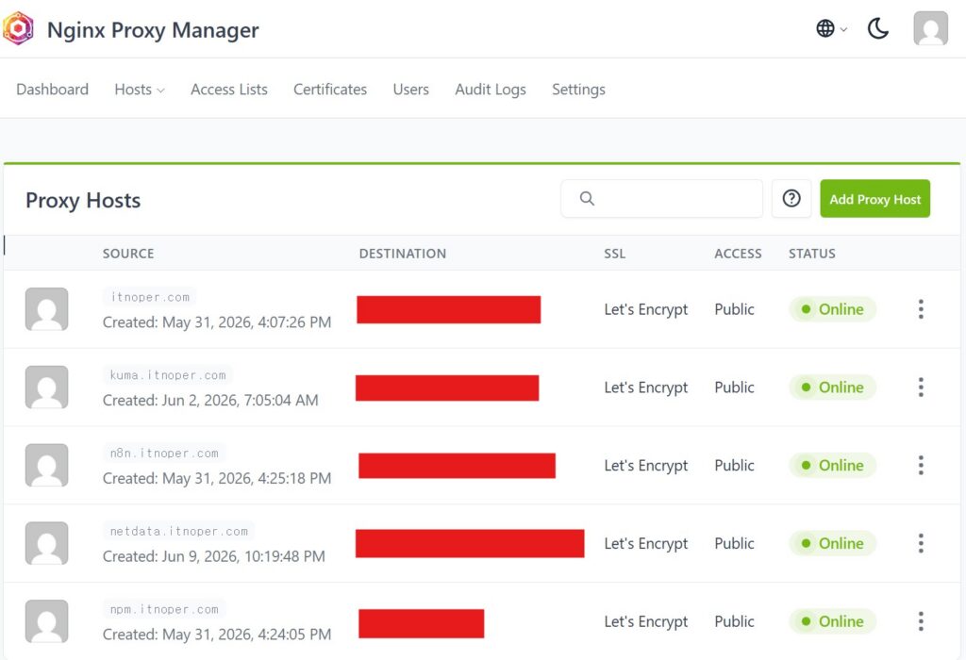Click the kuma.itnoper.com source domain

click(168, 375)
